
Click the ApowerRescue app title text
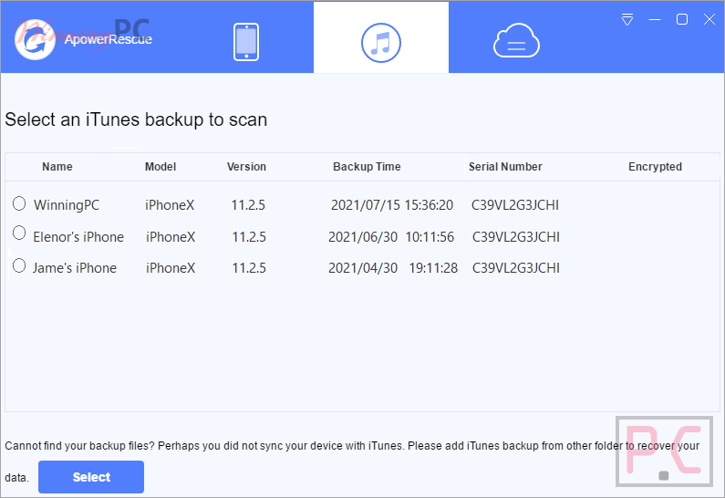(x=109, y=40)
